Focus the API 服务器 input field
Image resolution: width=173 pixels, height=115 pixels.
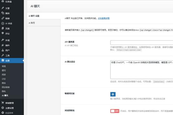[x=142, y=42]
